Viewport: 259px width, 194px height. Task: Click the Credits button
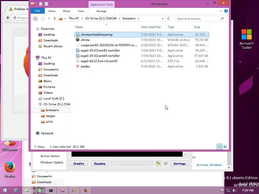point(79,163)
